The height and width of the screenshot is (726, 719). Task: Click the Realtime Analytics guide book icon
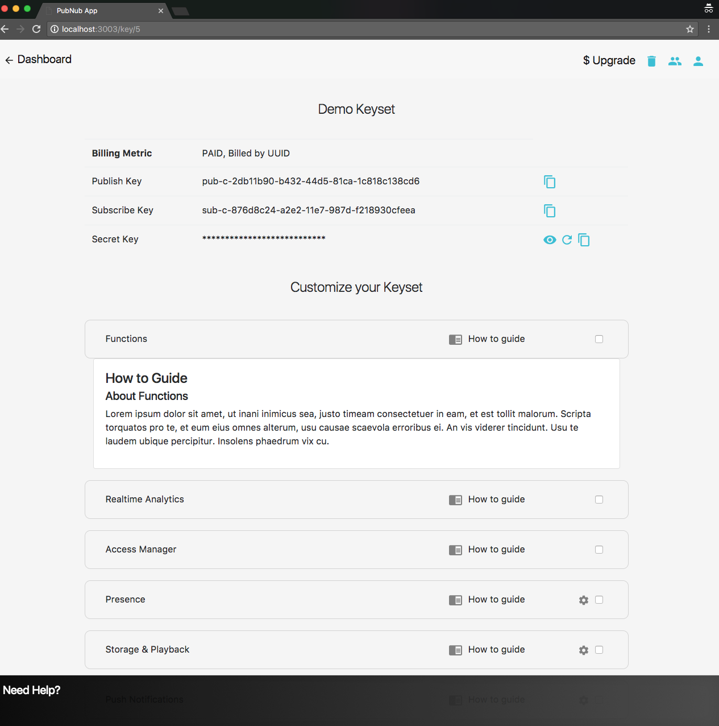pos(455,500)
